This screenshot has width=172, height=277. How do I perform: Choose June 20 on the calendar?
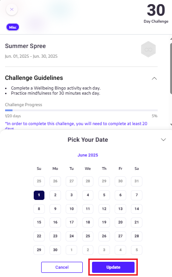pyautogui.click(x=120, y=222)
